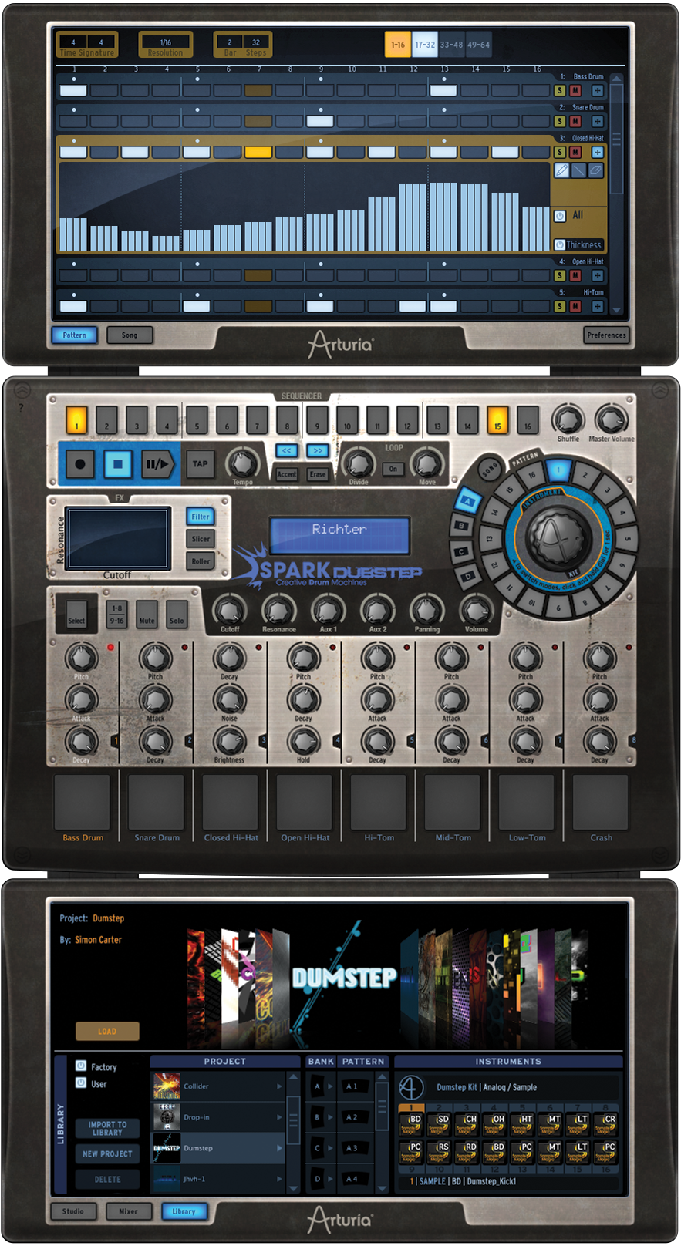
Task: Click the Master Volume knob
Action: [x=611, y=419]
